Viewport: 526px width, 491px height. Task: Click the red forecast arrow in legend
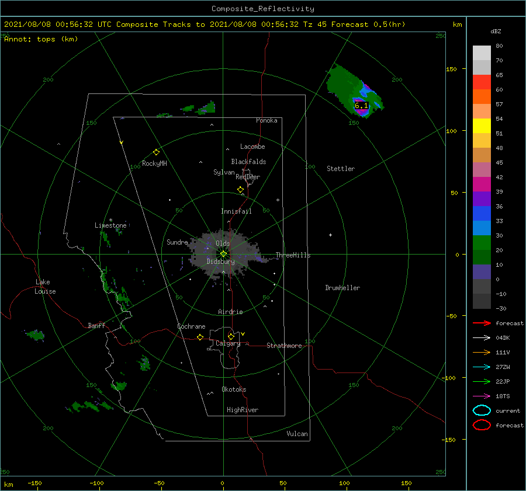[x=482, y=323]
